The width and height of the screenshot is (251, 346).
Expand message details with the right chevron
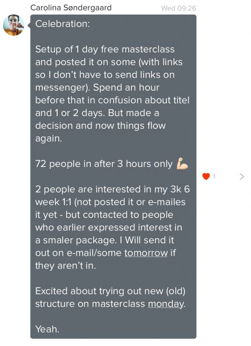click(242, 176)
